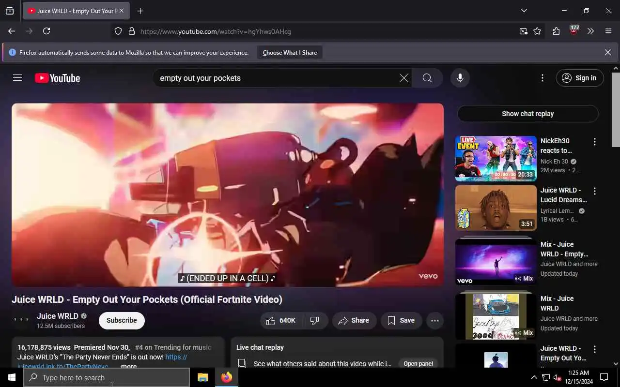Open Firefox View recent browsing icon

pos(10,11)
